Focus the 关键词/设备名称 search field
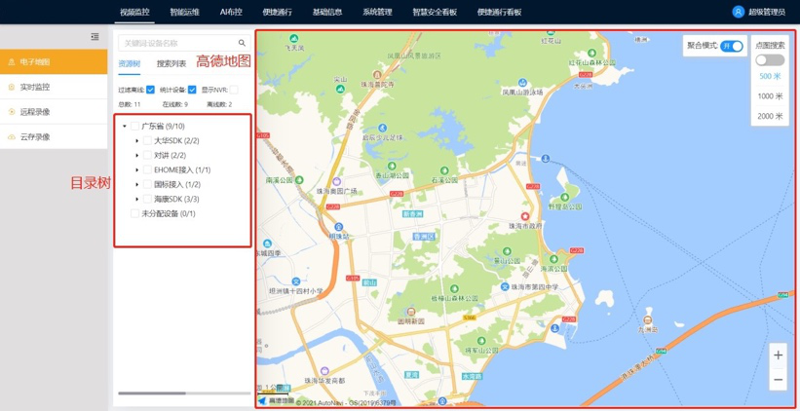Image resolution: width=800 pixels, height=411 pixels. point(184,44)
